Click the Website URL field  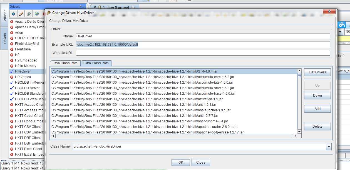pos(203,53)
